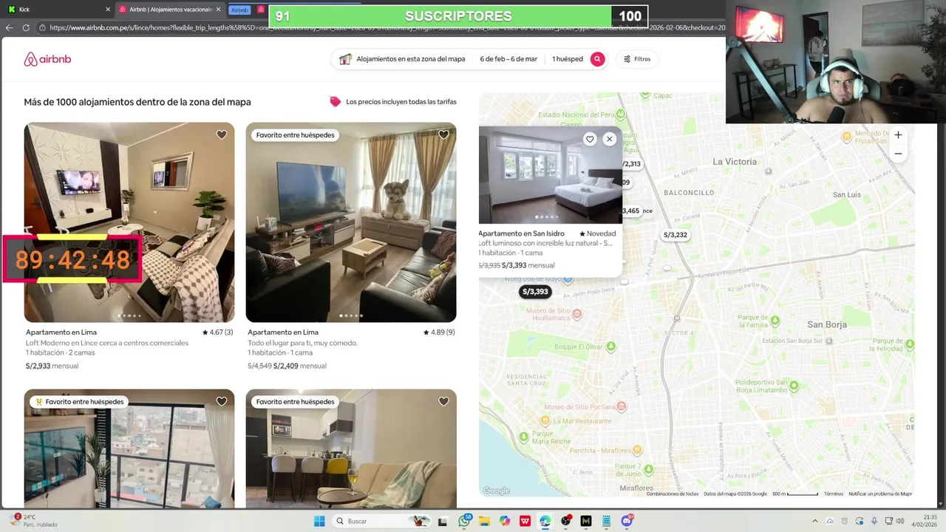Click the Museo de Sitio Huallamarca map marker
Viewport: 946px width, 532px height.
pyautogui.click(x=577, y=314)
